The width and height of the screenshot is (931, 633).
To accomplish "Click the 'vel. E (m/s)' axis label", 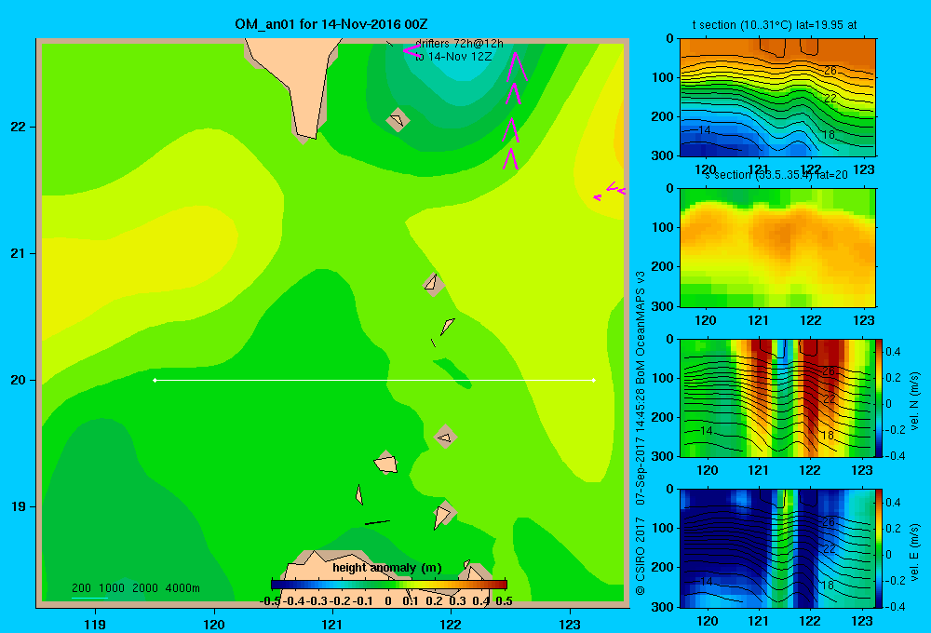I will click(x=914, y=552).
